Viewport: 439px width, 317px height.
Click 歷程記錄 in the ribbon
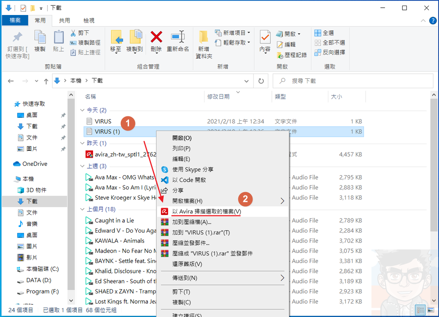tap(292, 55)
